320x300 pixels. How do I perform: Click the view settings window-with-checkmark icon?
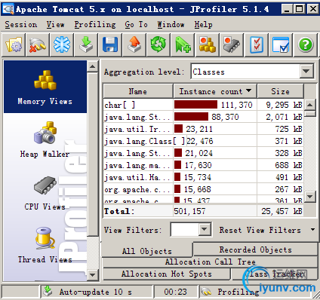pos(281,45)
